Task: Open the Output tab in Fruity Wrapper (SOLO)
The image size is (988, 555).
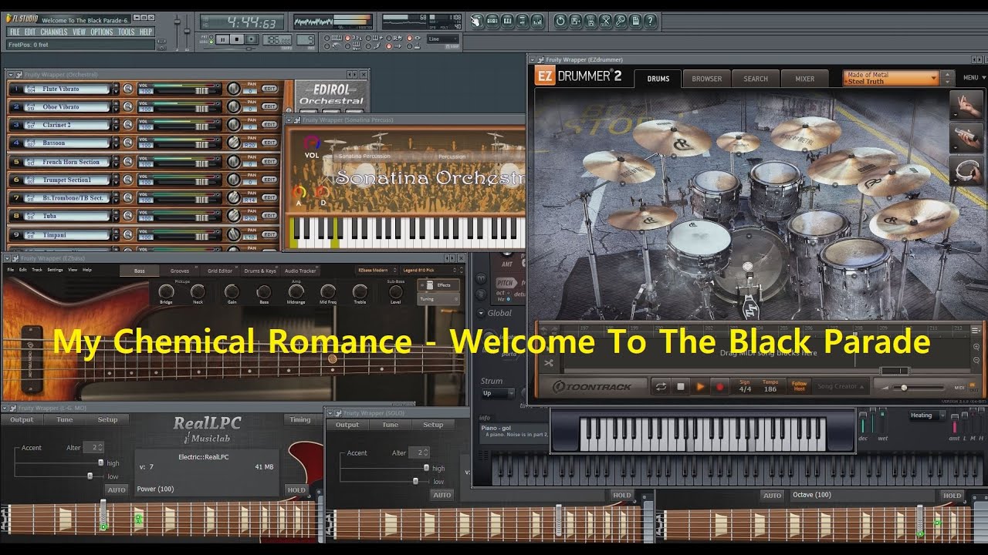Action: (347, 425)
